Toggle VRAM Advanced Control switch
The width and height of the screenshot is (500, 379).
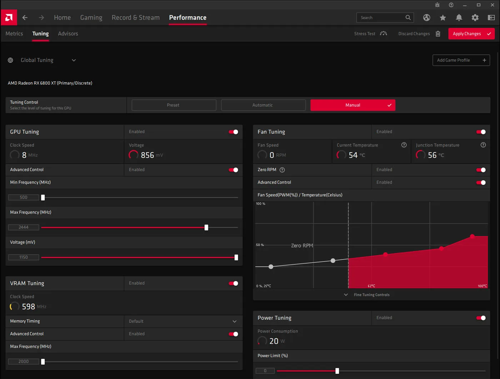click(234, 334)
